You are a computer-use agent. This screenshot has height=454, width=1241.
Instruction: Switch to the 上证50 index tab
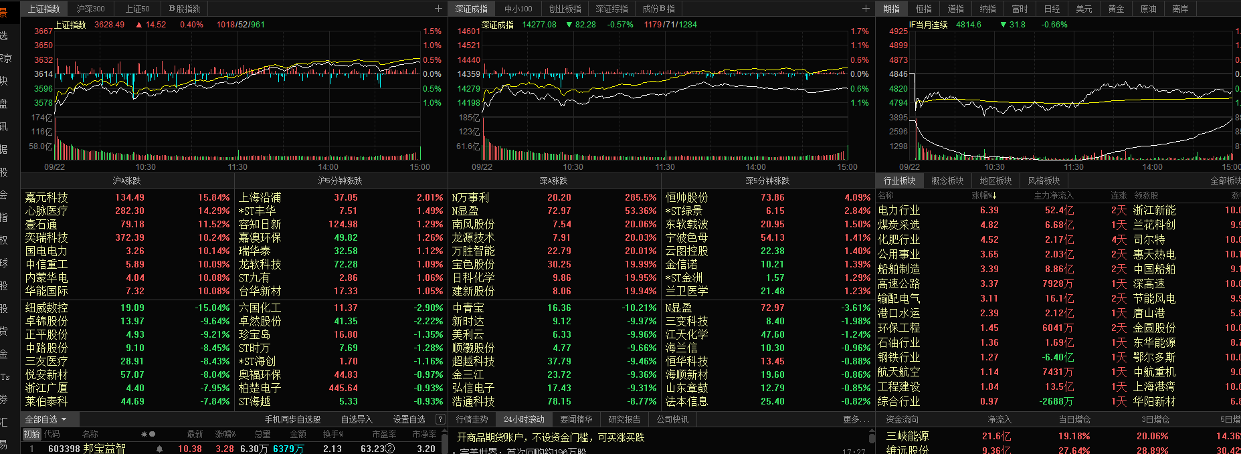(137, 9)
